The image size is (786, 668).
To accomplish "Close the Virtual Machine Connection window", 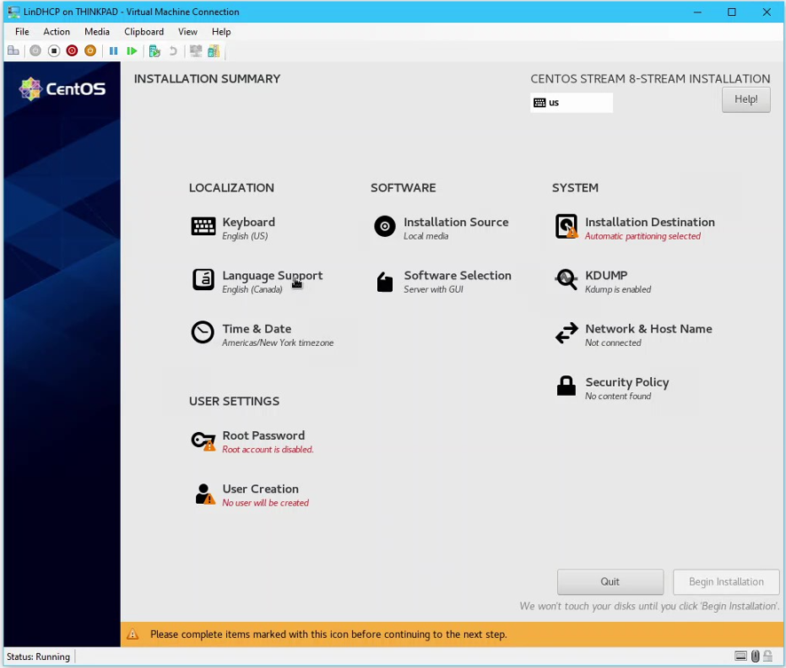I will pyautogui.click(x=766, y=12).
